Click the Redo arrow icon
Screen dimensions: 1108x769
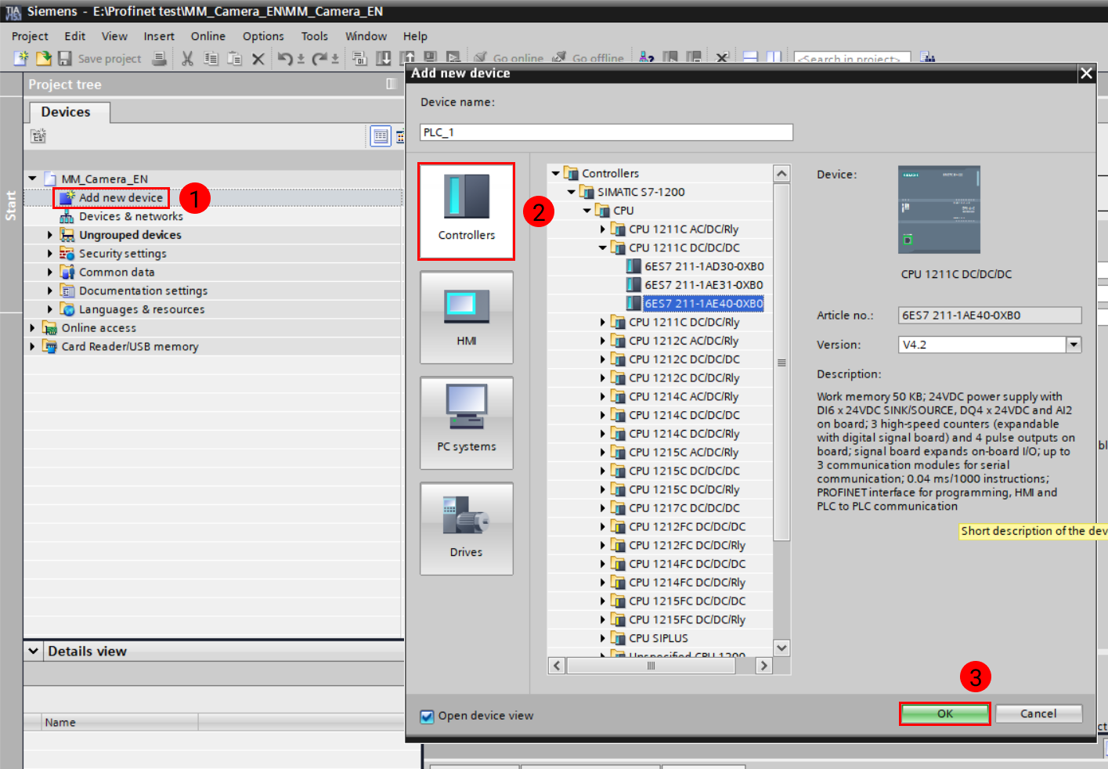pos(319,58)
